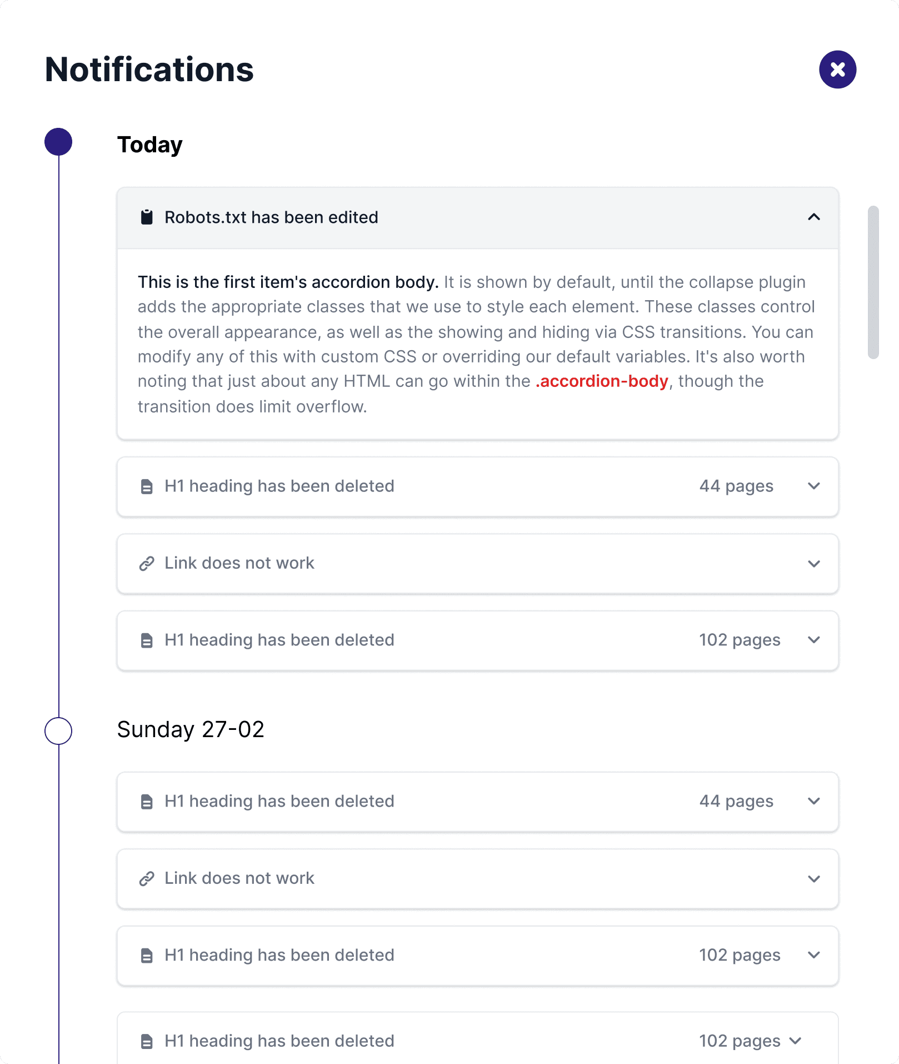This screenshot has height=1064, width=899.
Task: Expand Today's 'Link does not work' chevron
Action: pos(813,564)
